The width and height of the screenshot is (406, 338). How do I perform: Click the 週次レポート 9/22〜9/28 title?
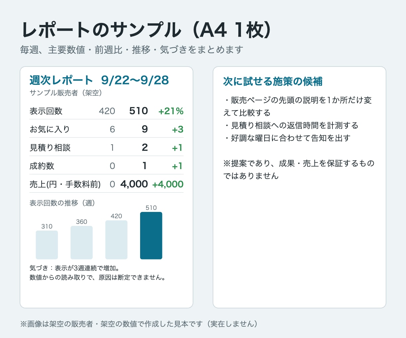(x=99, y=80)
